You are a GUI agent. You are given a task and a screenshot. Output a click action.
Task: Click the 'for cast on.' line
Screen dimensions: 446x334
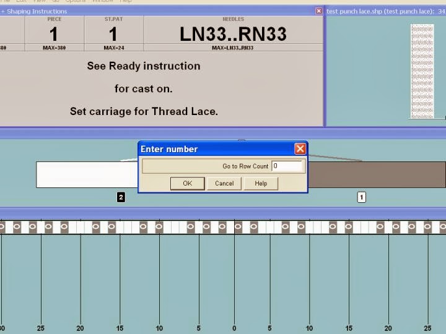click(144, 88)
